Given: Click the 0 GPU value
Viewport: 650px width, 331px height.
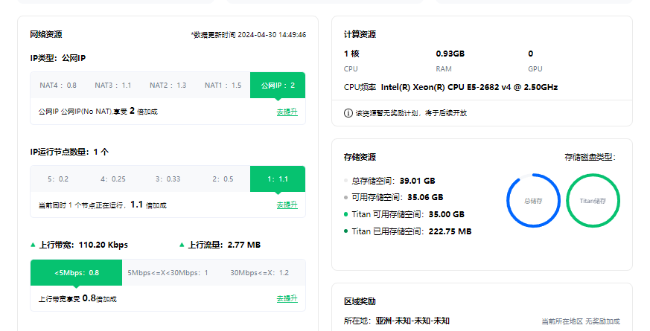Looking at the screenshot, I should tap(531, 54).
